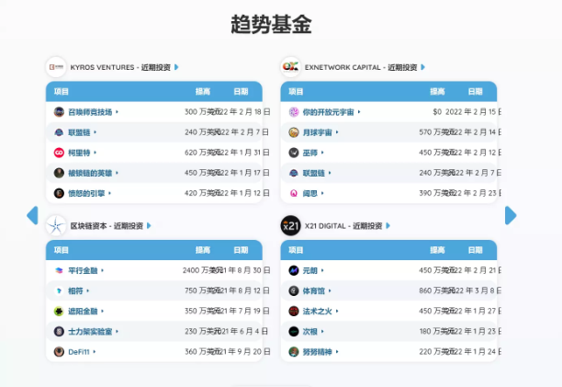Screen dimensions: 562x387
Task: Click the Kyros Ventures logo icon
Action: [x=56, y=67]
